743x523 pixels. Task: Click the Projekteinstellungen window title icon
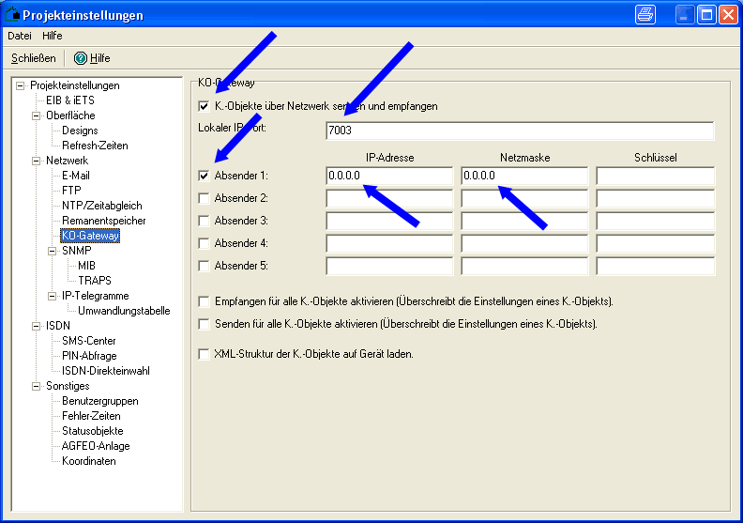point(12,15)
